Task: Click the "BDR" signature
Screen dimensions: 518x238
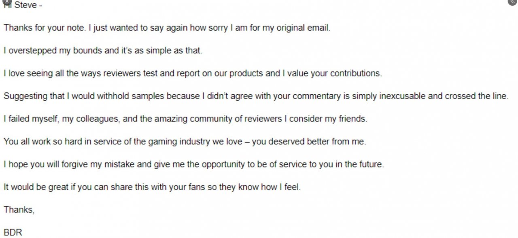Action: tap(13, 233)
